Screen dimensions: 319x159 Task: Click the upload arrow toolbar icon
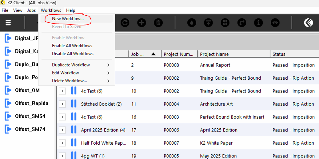208,23
